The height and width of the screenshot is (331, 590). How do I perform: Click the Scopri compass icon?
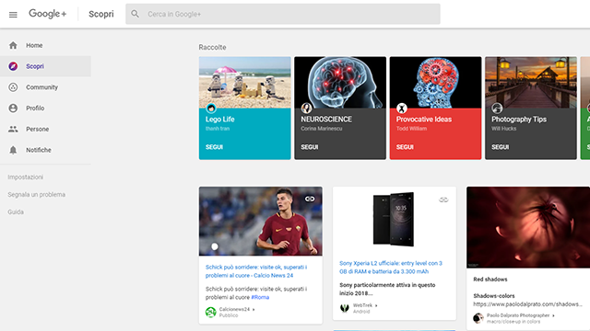(x=13, y=66)
